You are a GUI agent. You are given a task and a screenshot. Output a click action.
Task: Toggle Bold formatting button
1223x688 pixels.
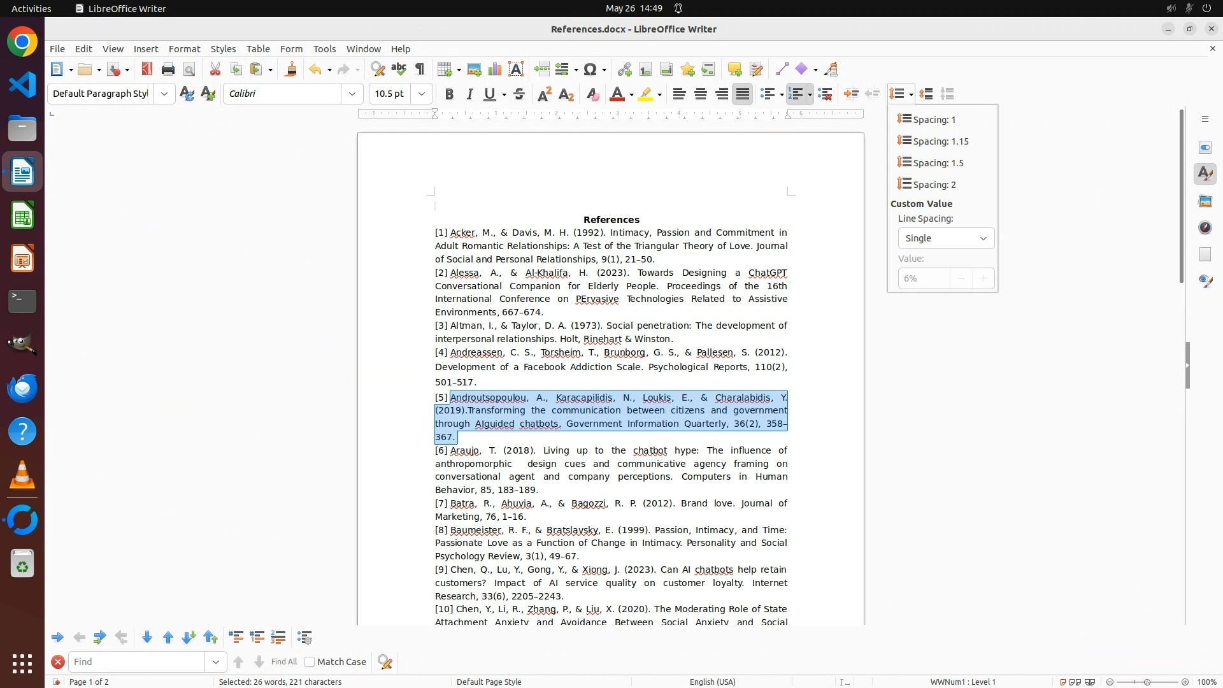click(449, 94)
